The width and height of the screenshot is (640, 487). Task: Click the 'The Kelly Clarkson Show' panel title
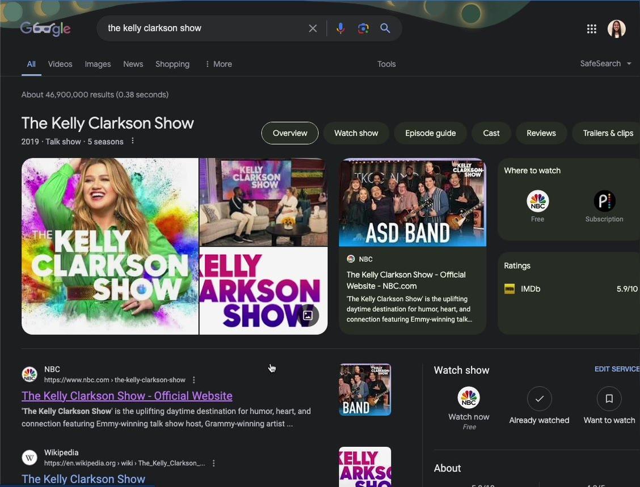[108, 123]
